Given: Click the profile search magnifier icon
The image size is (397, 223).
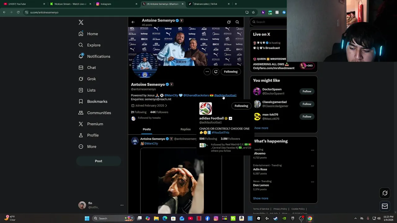Looking at the screenshot, I should tap(237, 22).
